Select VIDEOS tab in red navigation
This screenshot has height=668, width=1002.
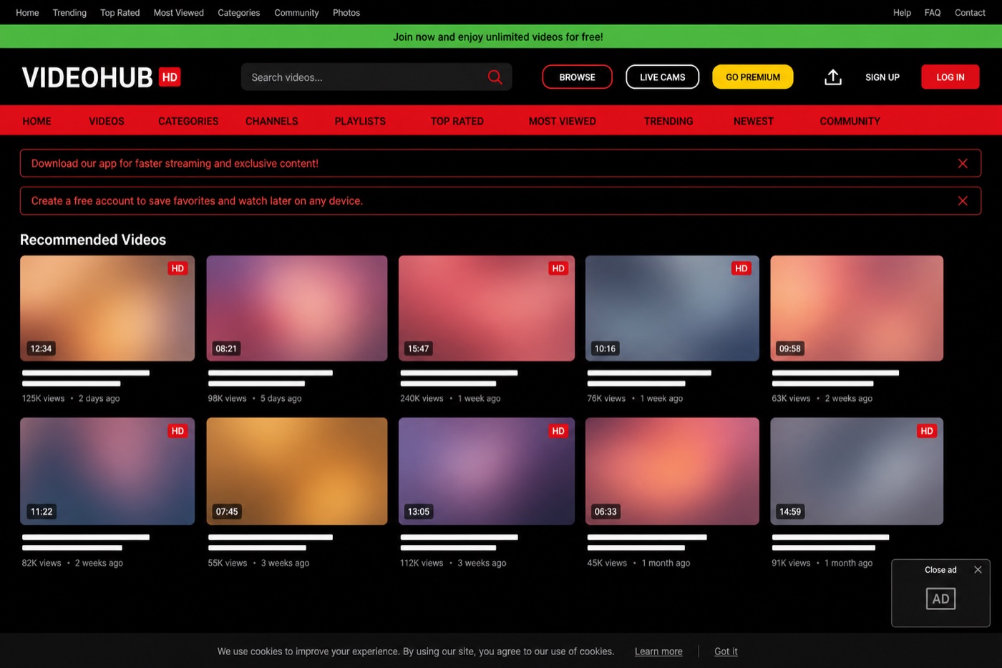pos(107,122)
